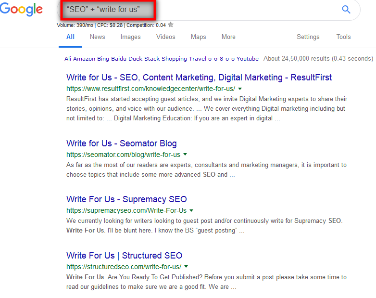Click the blue search magnifier icon
376x298 pixels.
(x=346, y=10)
